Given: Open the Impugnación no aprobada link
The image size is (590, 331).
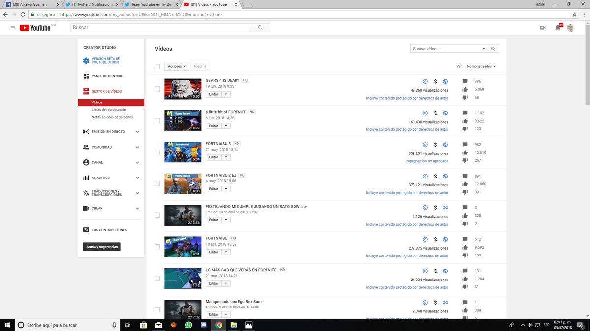Looking at the screenshot, I should (427, 161).
